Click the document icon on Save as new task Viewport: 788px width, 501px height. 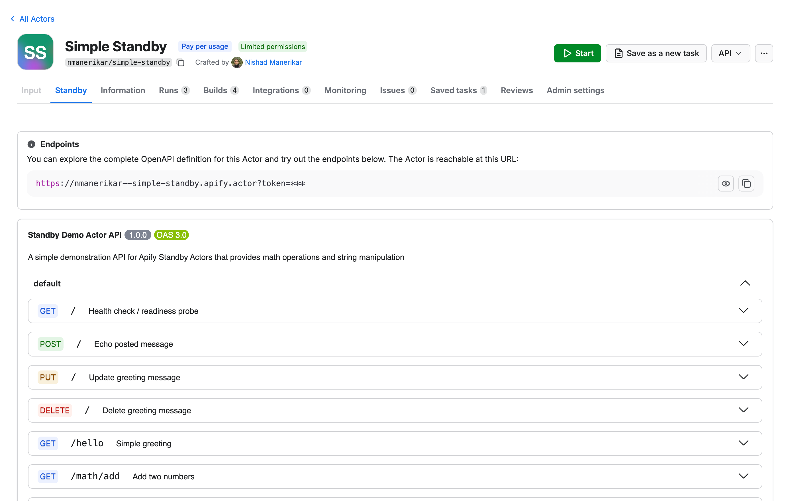[x=618, y=53]
